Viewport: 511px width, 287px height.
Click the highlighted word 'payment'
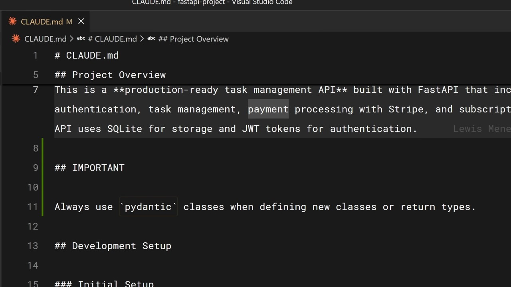(268, 109)
